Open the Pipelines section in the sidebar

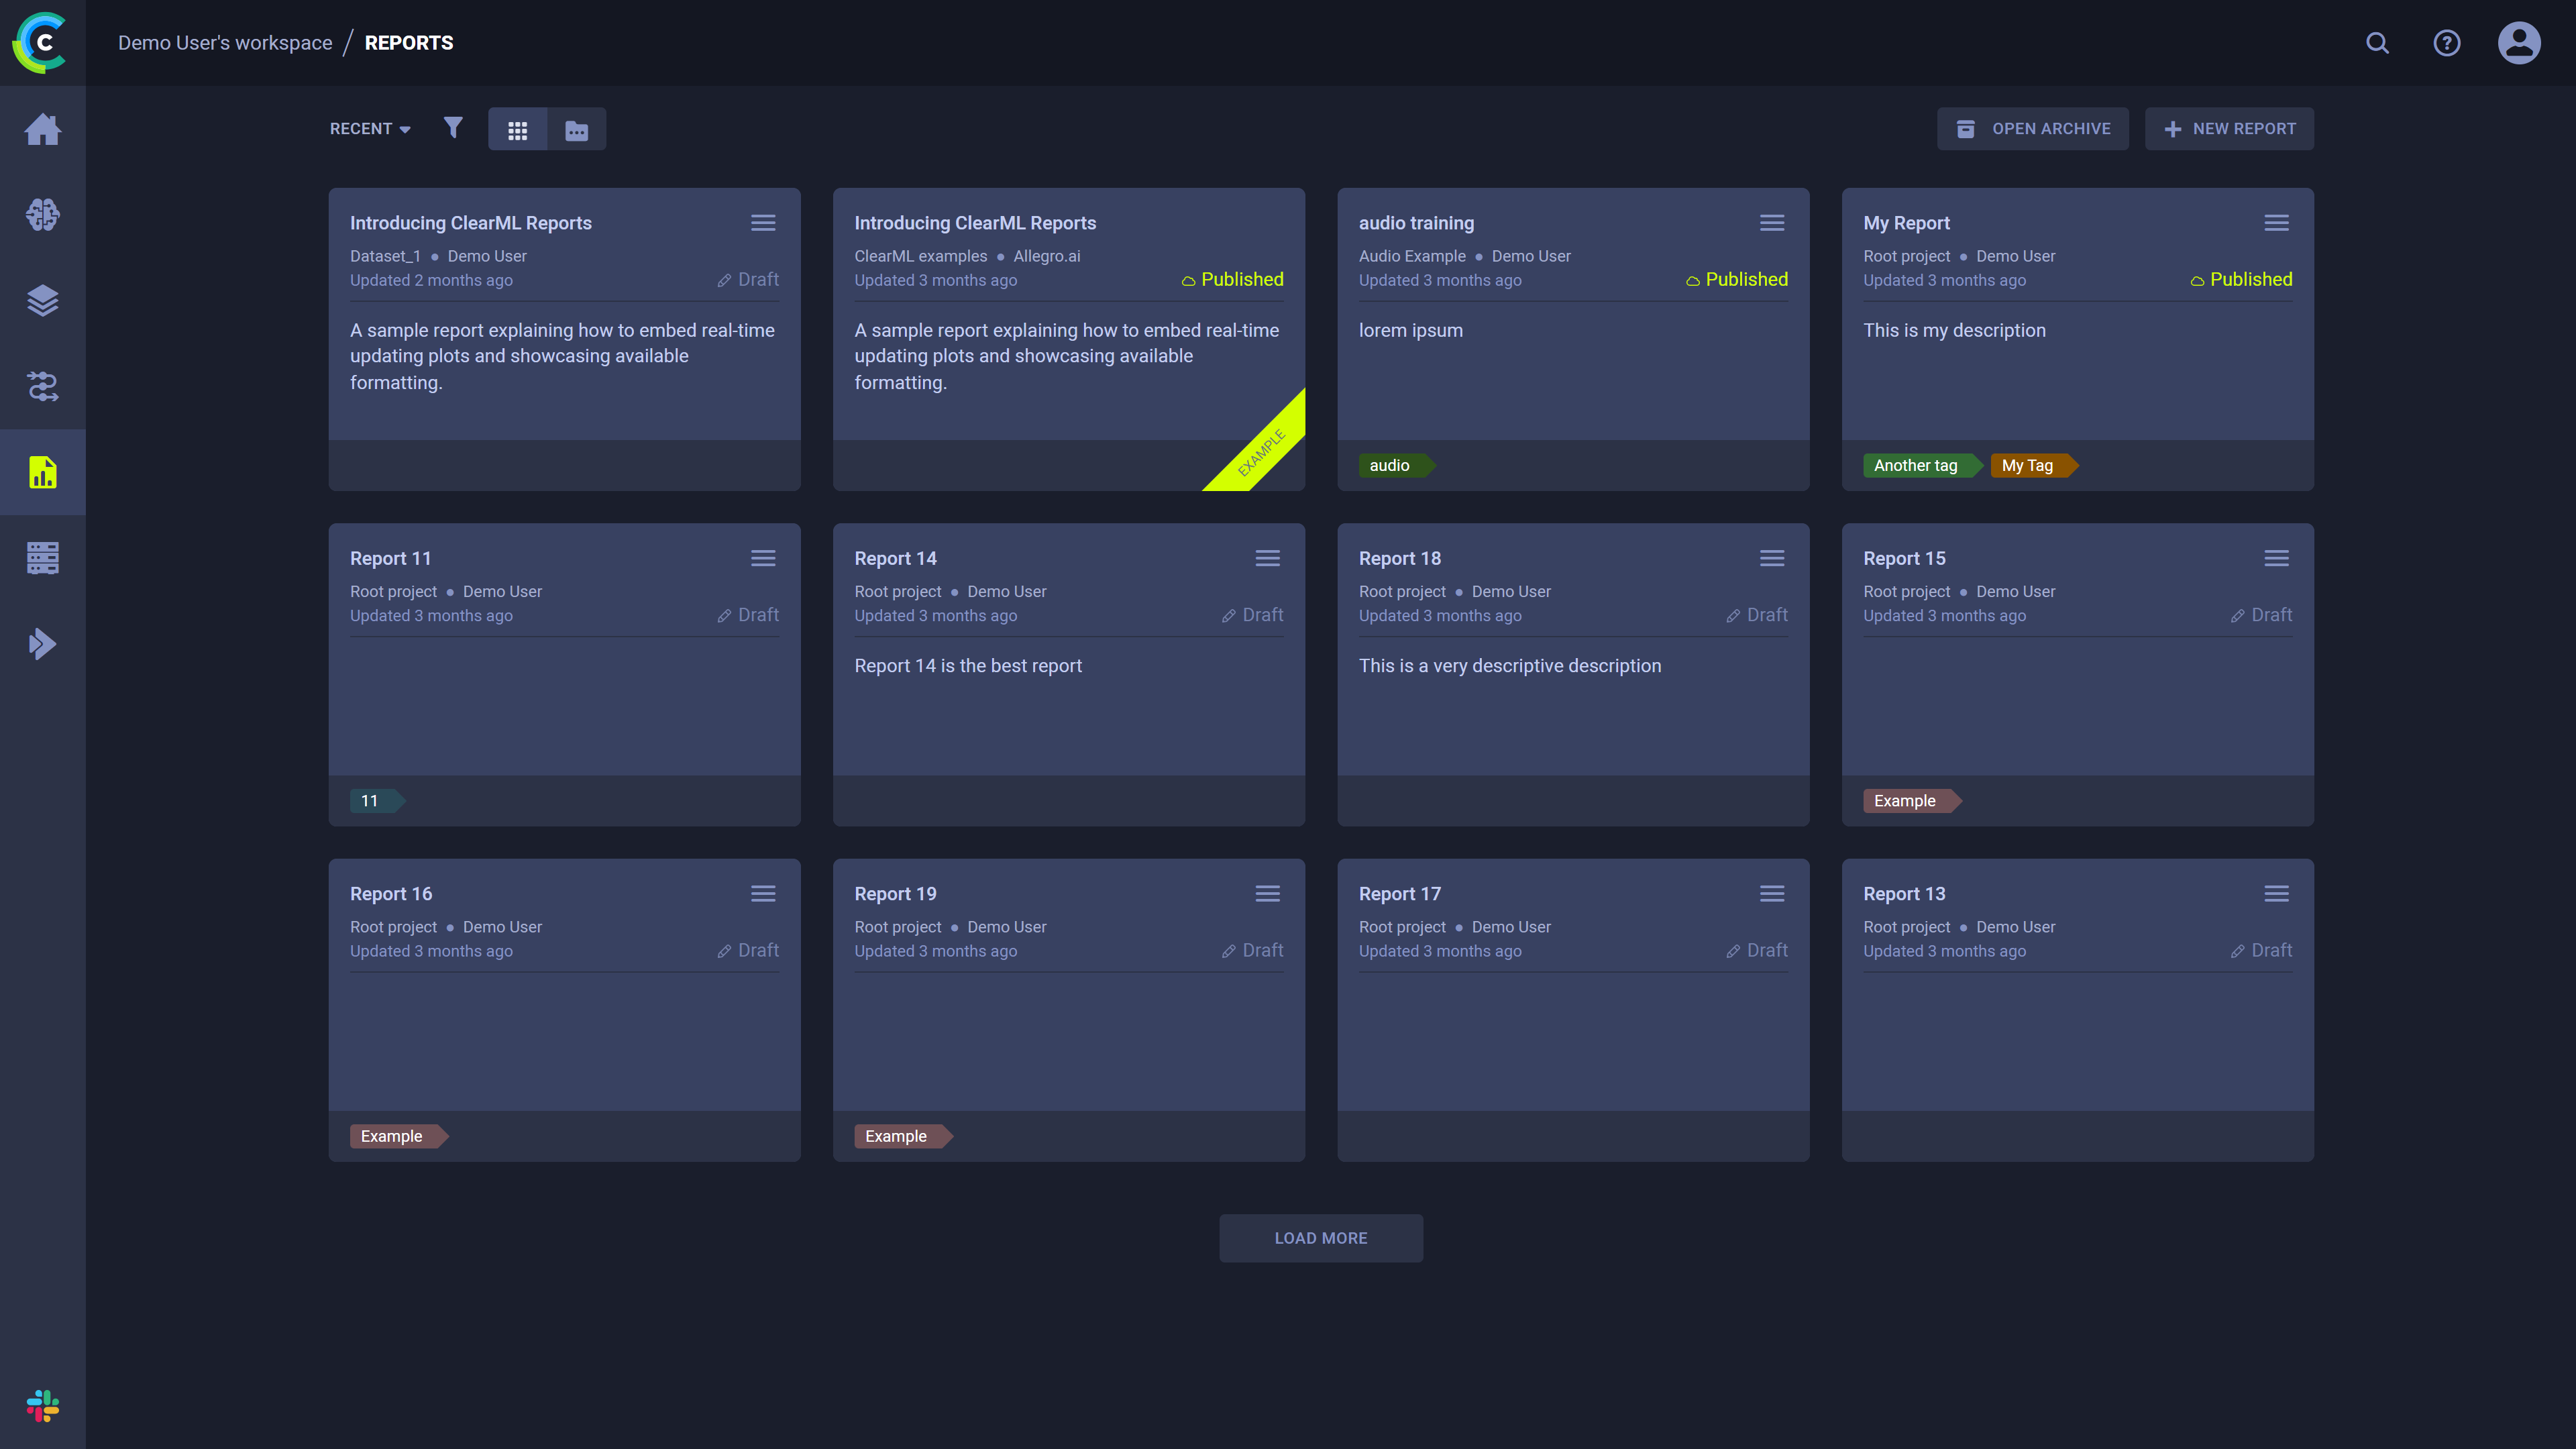point(43,387)
